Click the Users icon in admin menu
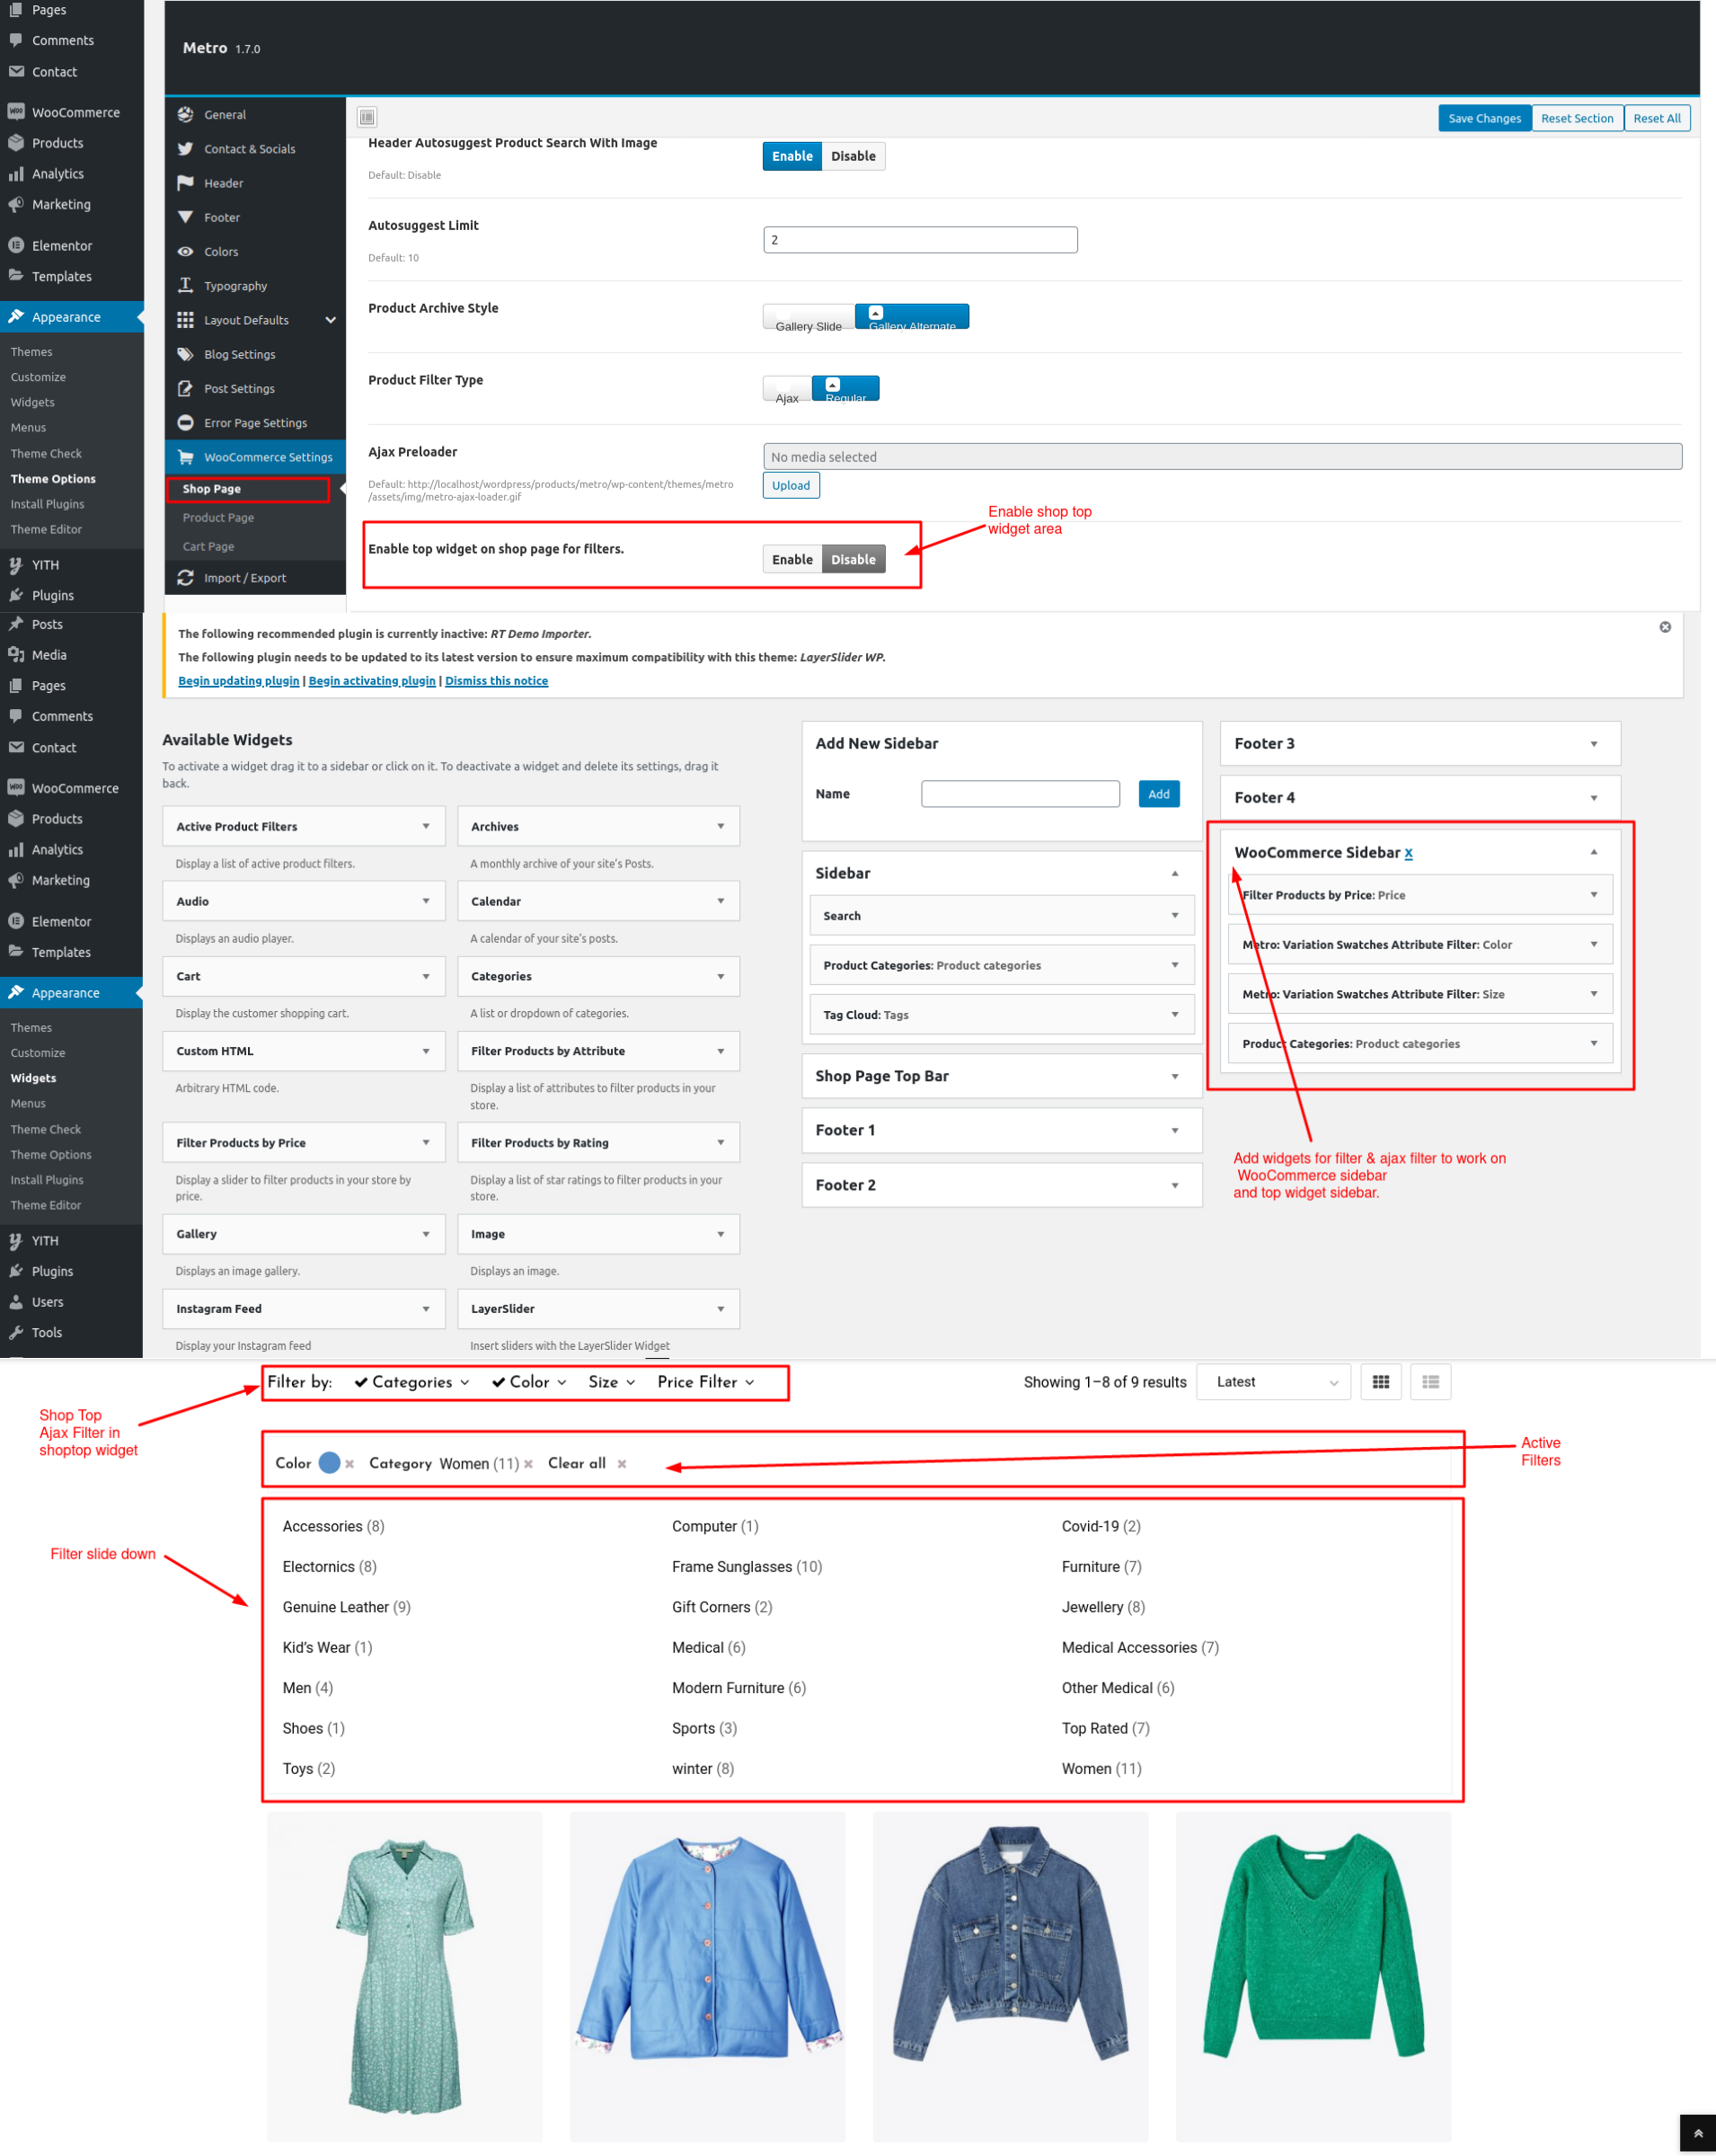This screenshot has height=2156, width=1716. click(x=16, y=1302)
